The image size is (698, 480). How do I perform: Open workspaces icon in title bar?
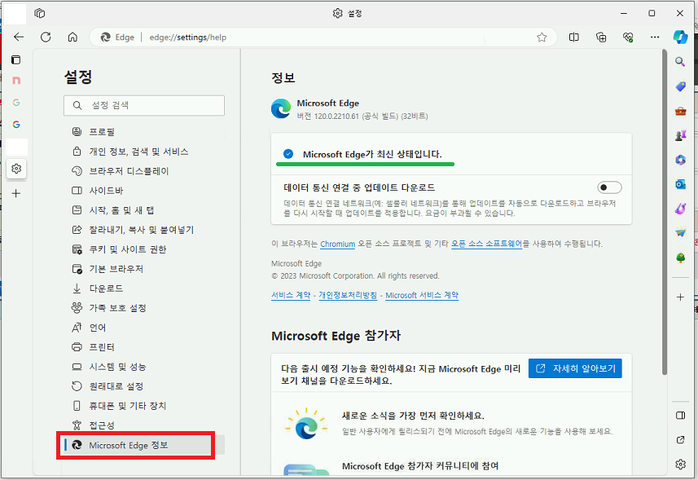coord(40,13)
